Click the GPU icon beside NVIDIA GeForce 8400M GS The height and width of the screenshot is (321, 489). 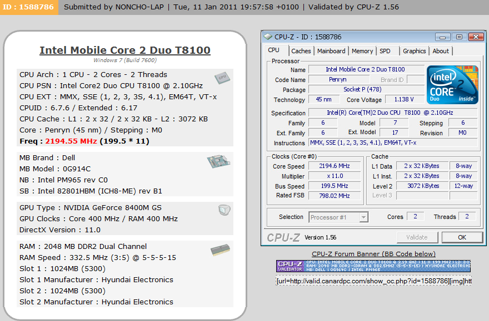pos(224,210)
